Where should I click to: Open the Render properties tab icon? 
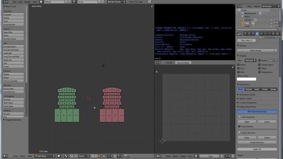tap(245, 34)
